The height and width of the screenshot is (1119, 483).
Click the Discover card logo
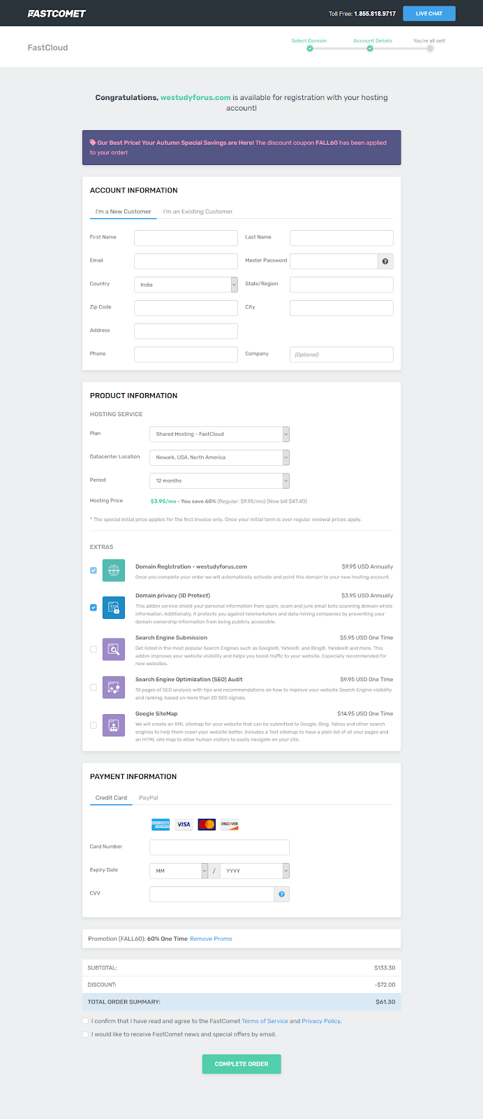pyautogui.click(x=230, y=824)
